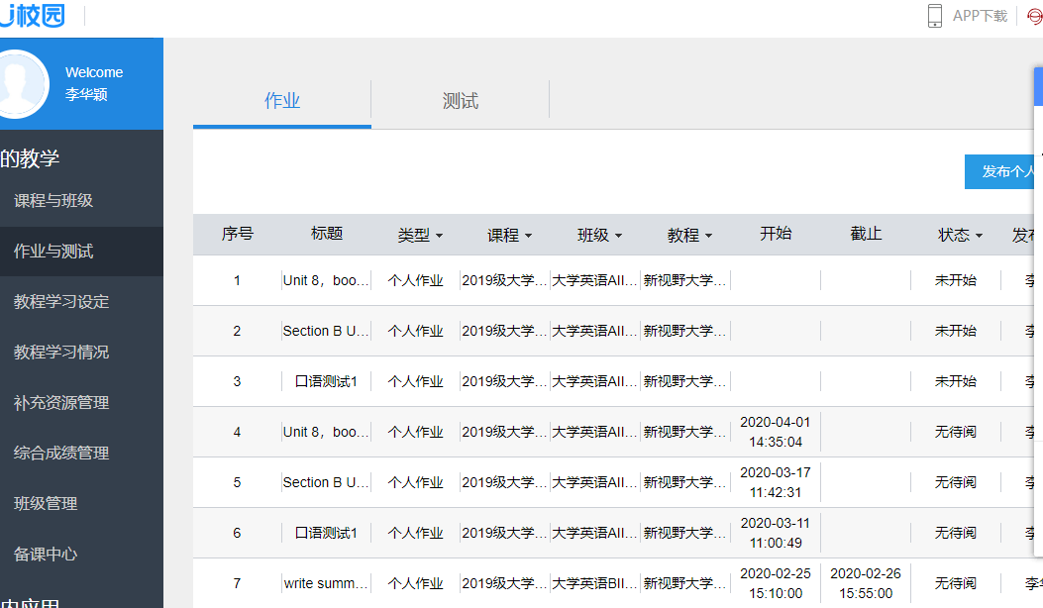Expand the 教程 column filter

click(689, 236)
